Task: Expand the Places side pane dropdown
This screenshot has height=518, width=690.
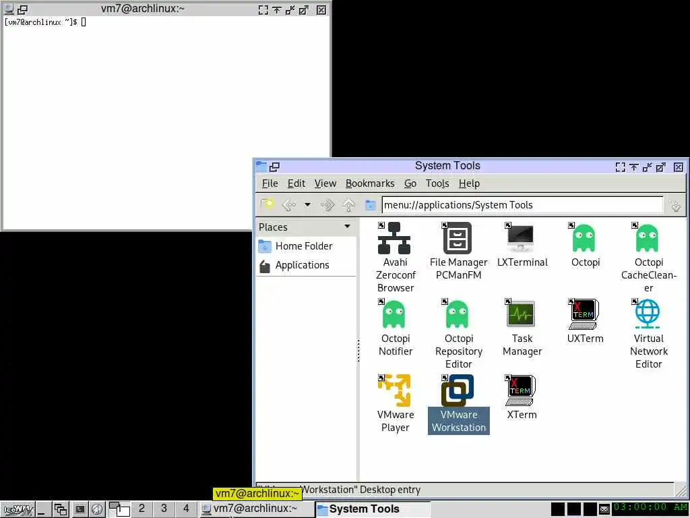Action: [347, 227]
